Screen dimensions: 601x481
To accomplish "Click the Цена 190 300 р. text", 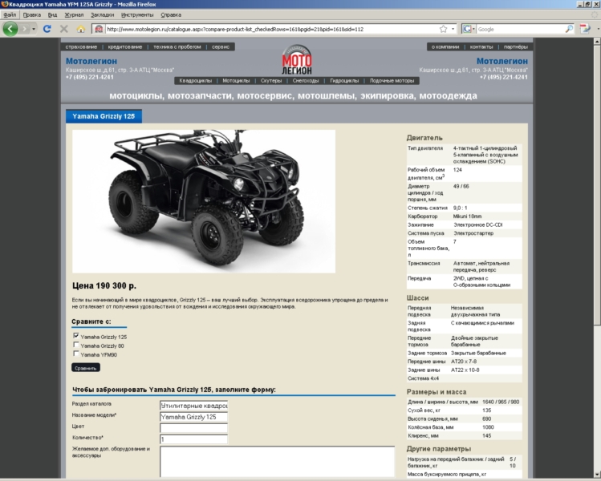I will pos(104,285).
